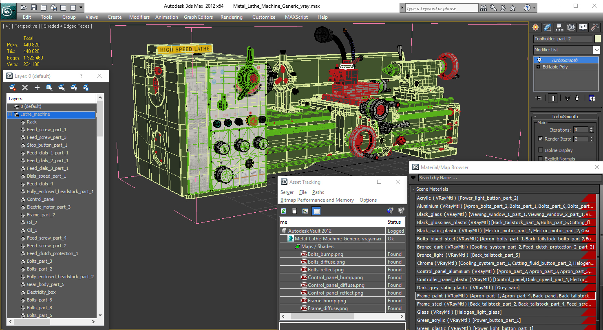Click the Toolholder_part_2 object name field
603x330 pixels.
pyautogui.click(x=563, y=39)
